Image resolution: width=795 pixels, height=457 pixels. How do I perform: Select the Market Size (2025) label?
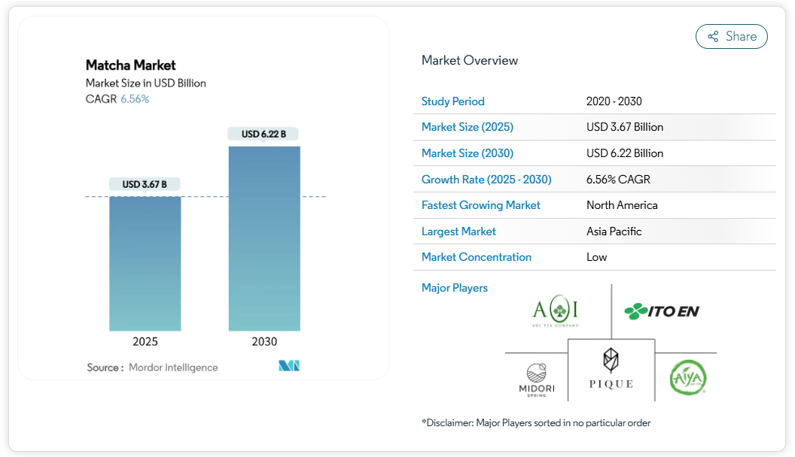coord(467,127)
